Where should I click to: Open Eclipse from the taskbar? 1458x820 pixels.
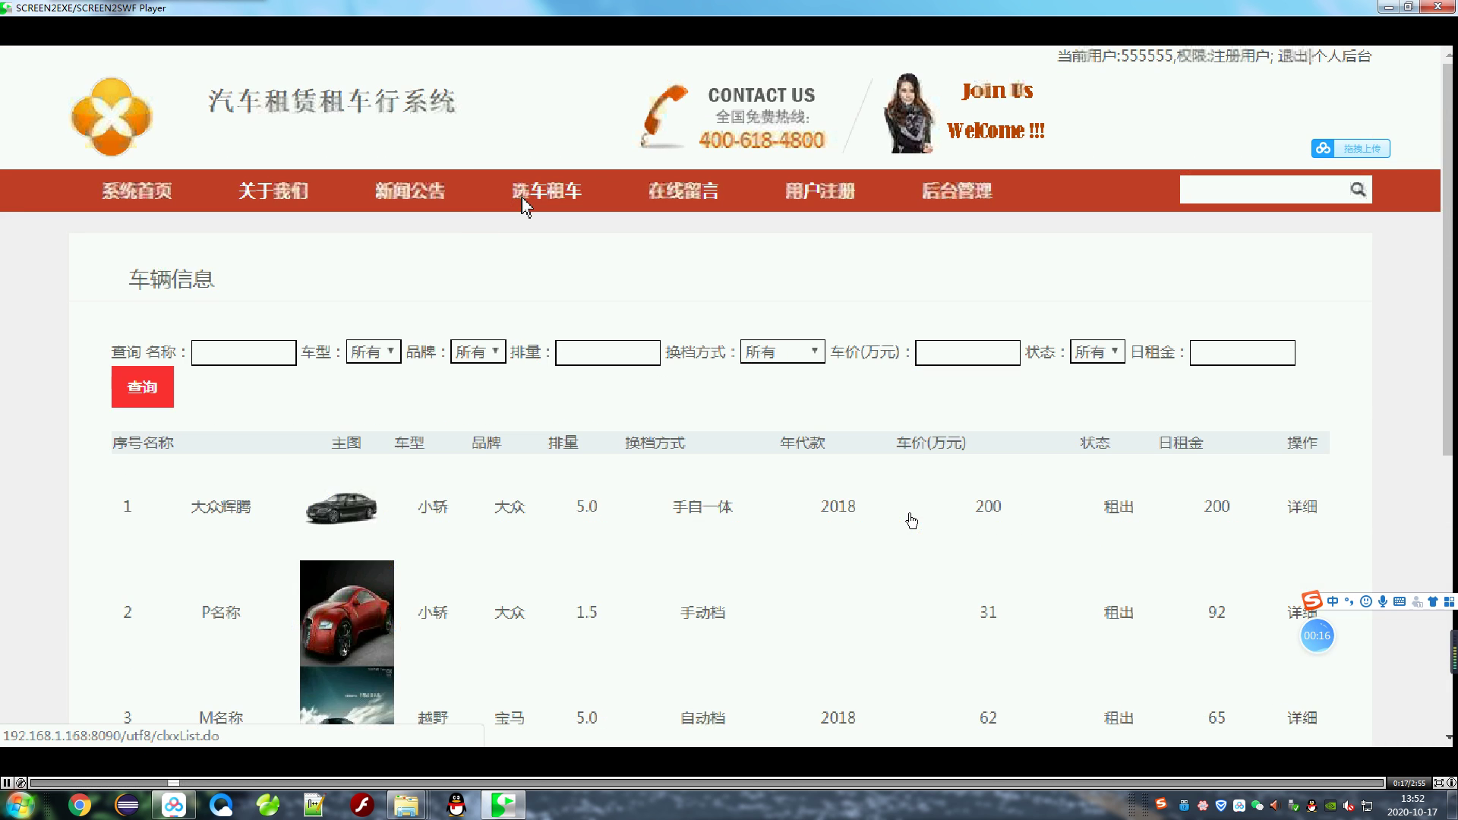click(x=127, y=805)
